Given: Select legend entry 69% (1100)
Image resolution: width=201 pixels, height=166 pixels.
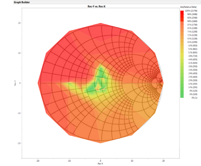Looking at the screenshot, I should point(192,38).
